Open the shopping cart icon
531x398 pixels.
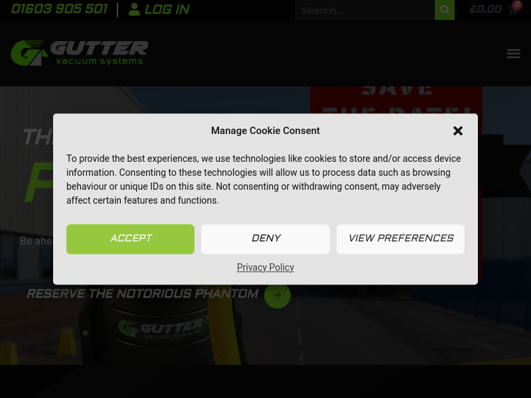[x=512, y=10]
